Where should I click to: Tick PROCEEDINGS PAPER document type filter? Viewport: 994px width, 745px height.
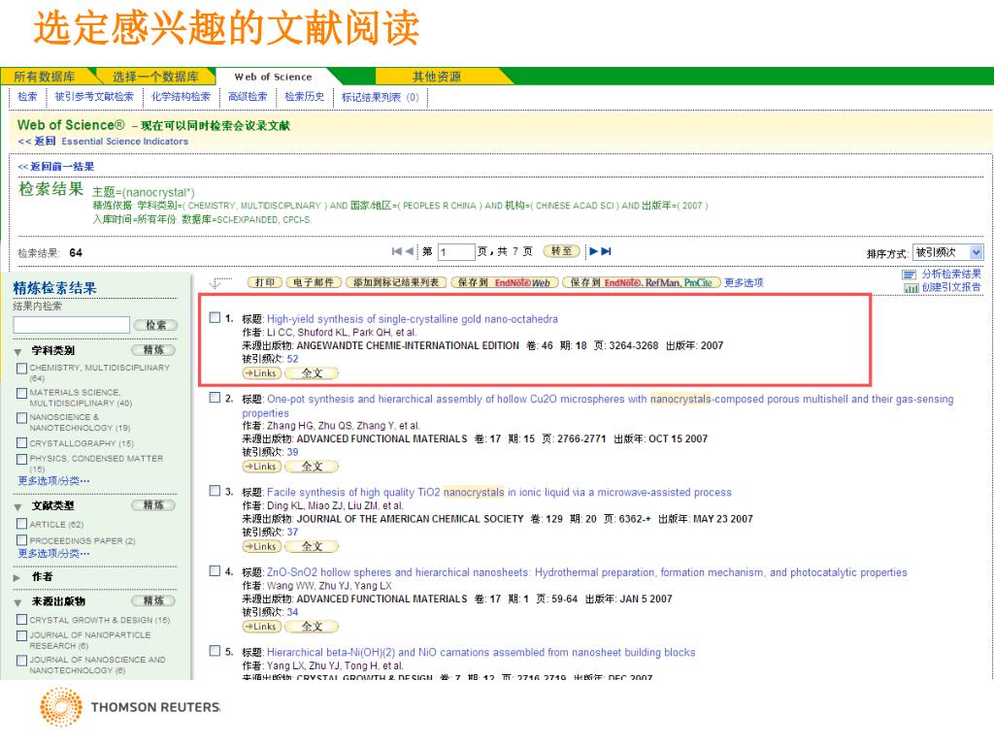click(22, 540)
